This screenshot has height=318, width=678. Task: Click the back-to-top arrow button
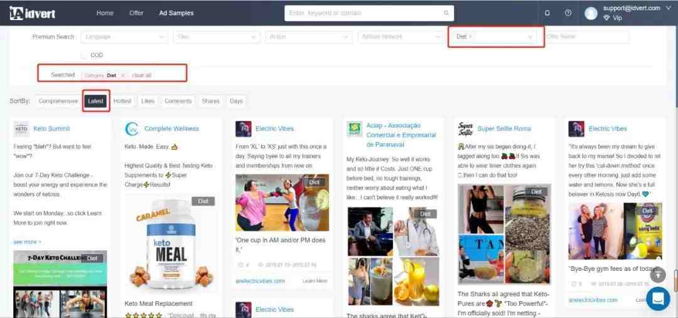(658, 275)
